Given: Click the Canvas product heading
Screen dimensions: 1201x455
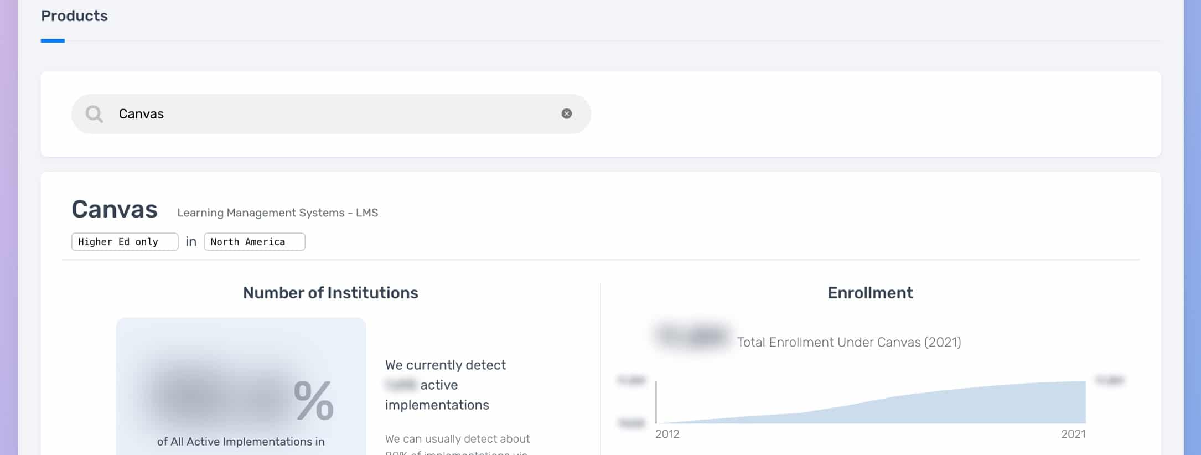Looking at the screenshot, I should pos(115,210).
